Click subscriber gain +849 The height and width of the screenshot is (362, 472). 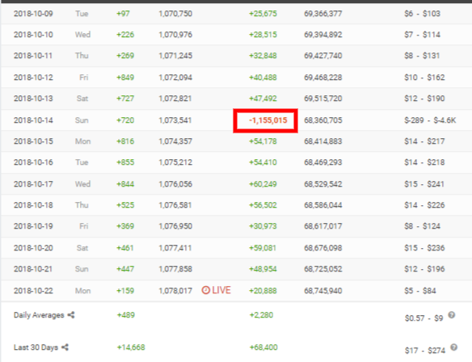[125, 78]
